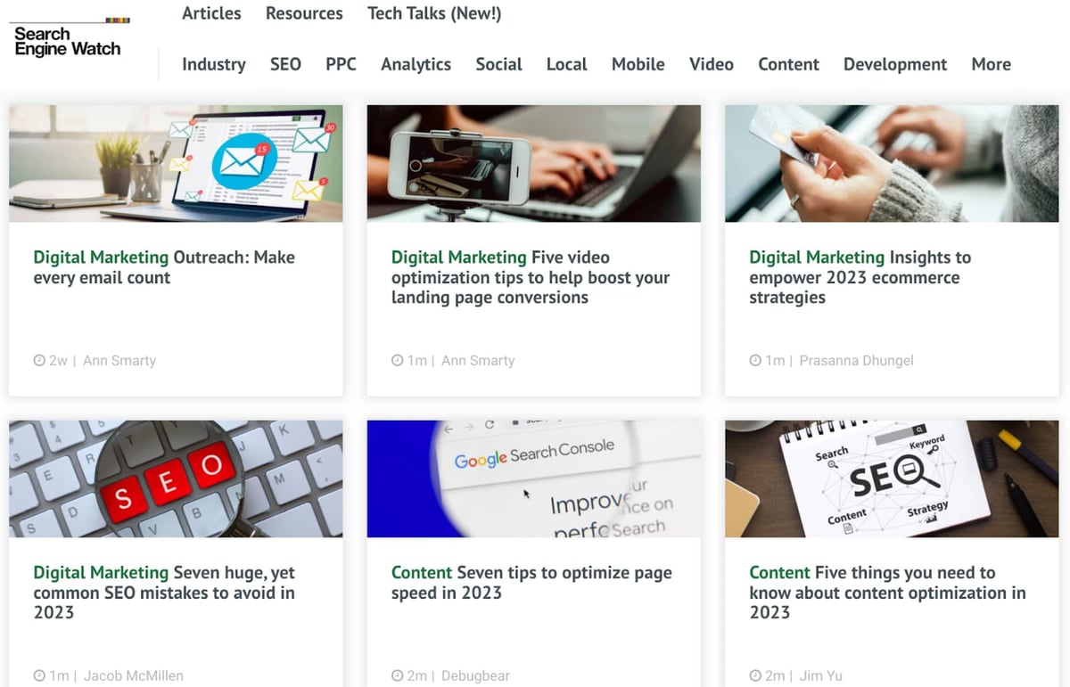Read 'Outreach: Make every email count' article

(x=164, y=267)
